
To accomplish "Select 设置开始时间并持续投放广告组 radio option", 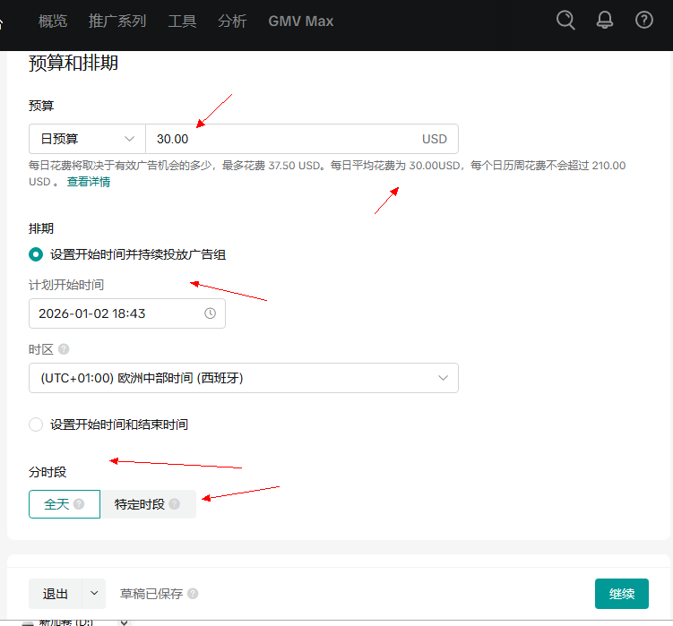I will coord(36,254).
